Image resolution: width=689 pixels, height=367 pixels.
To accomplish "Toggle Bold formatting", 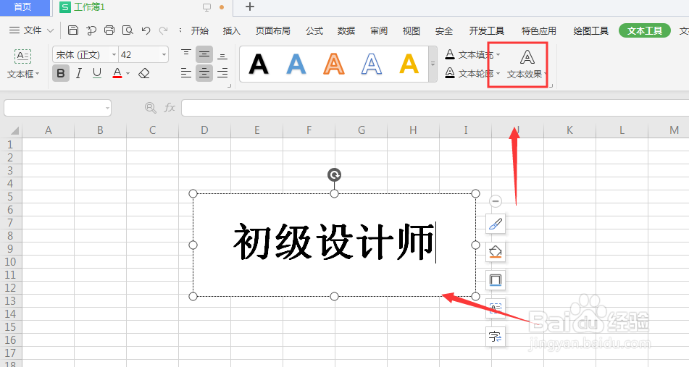I will (x=61, y=73).
